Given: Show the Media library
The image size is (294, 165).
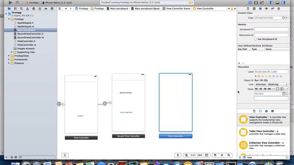Looking at the screenshot, I should pyautogui.click(x=272, y=111).
